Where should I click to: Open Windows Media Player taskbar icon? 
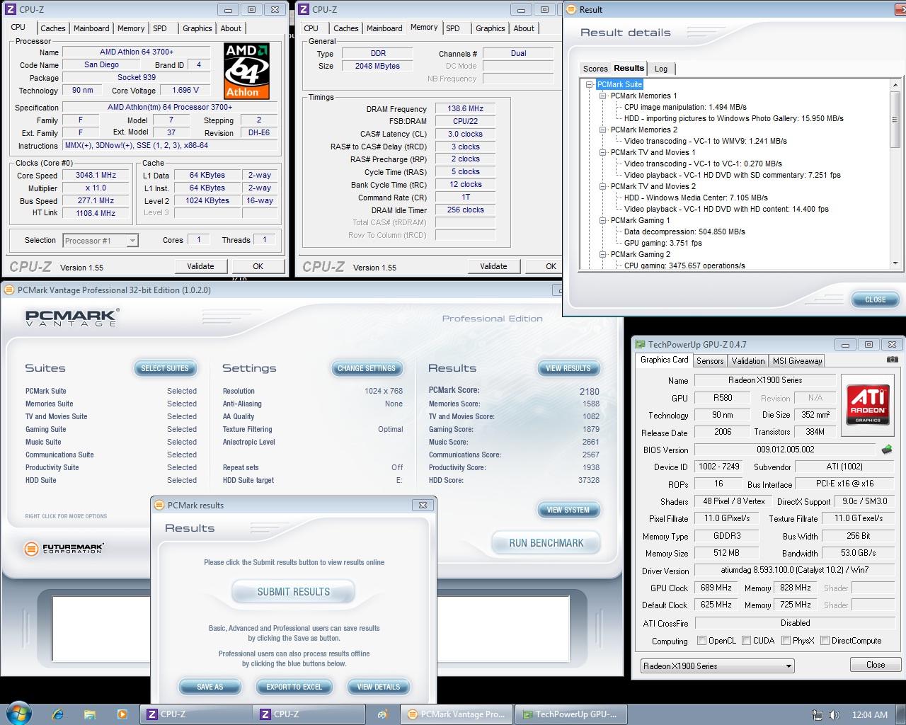pos(122,714)
